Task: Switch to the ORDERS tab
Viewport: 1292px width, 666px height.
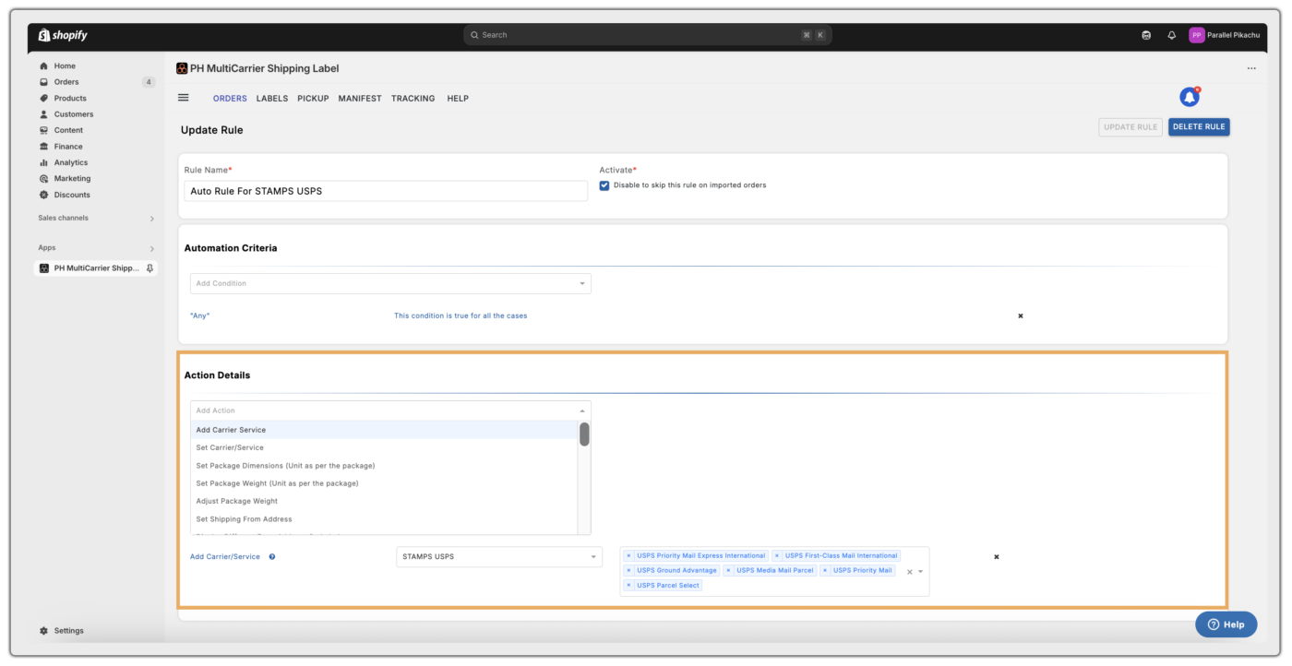Action: (x=230, y=99)
